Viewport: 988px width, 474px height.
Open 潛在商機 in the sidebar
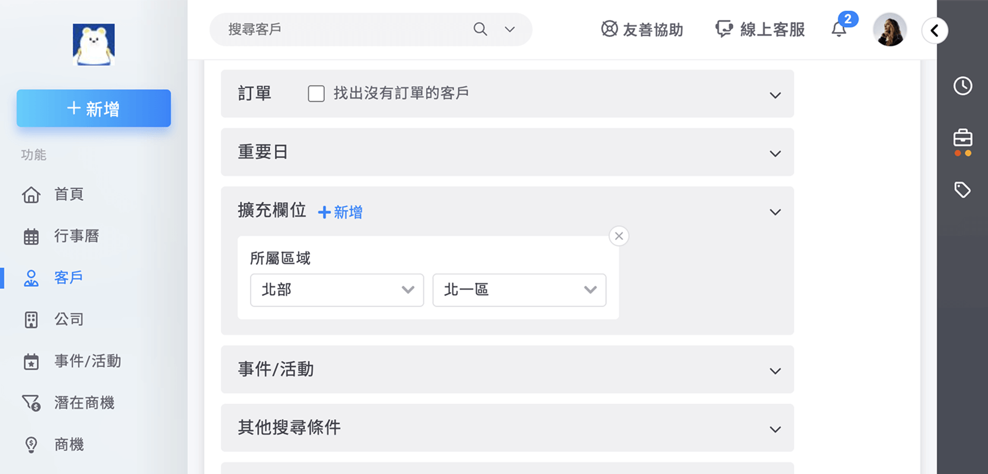tap(84, 403)
